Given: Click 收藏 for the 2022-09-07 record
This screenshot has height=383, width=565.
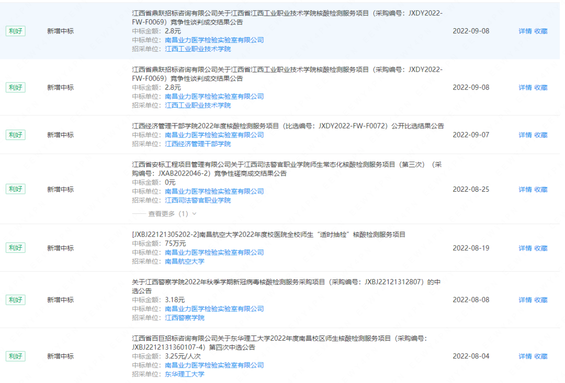Looking at the screenshot, I should [541, 135].
